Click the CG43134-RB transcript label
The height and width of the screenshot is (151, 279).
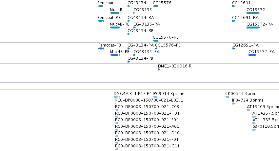141,30
